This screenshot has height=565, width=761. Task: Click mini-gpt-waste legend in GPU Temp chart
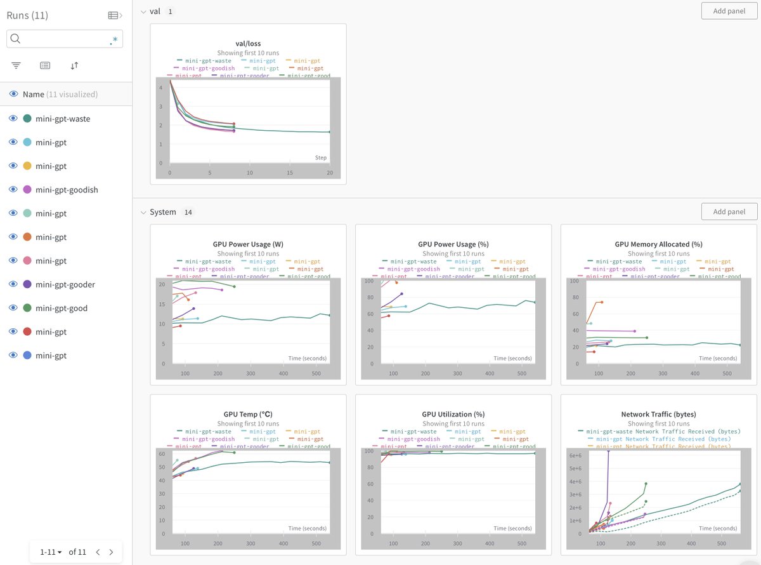[204, 431]
